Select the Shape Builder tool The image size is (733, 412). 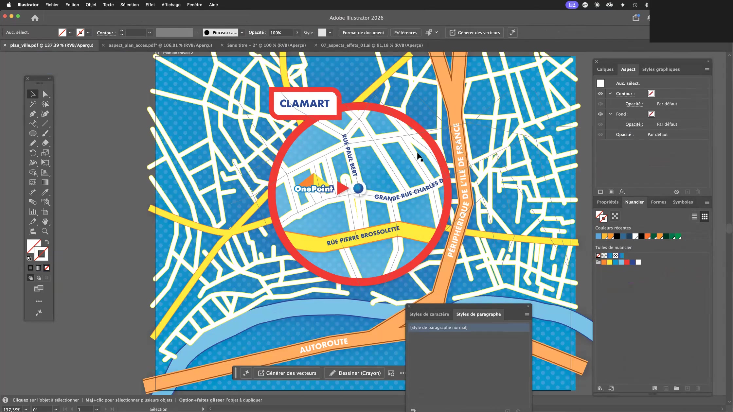click(x=33, y=172)
